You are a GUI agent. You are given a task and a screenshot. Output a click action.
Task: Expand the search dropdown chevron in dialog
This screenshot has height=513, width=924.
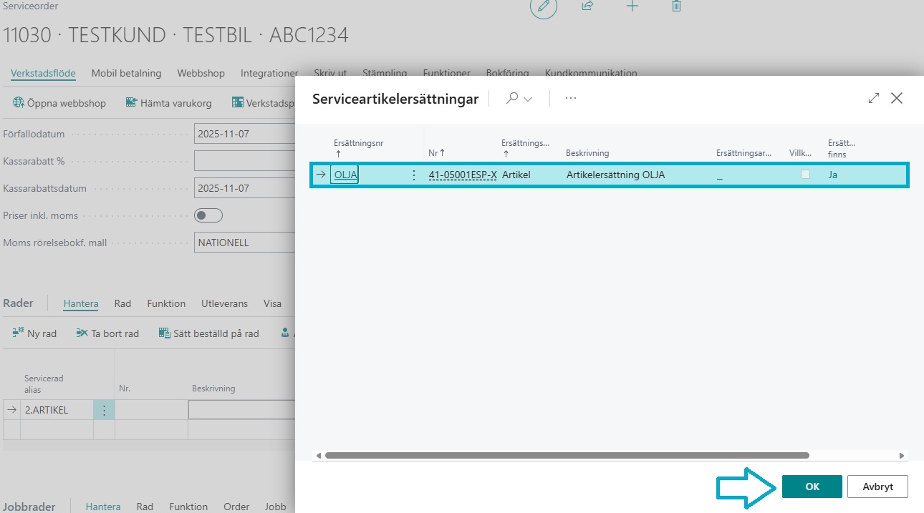(x=529, y=99)
